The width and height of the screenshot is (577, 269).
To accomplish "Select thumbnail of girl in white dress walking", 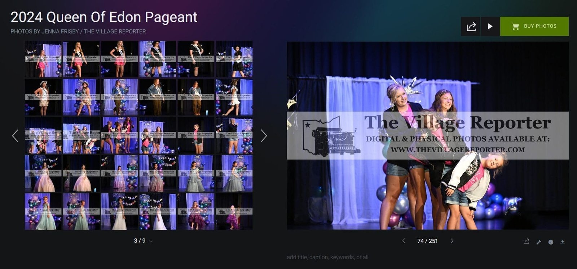I will (x=234, y=97).
